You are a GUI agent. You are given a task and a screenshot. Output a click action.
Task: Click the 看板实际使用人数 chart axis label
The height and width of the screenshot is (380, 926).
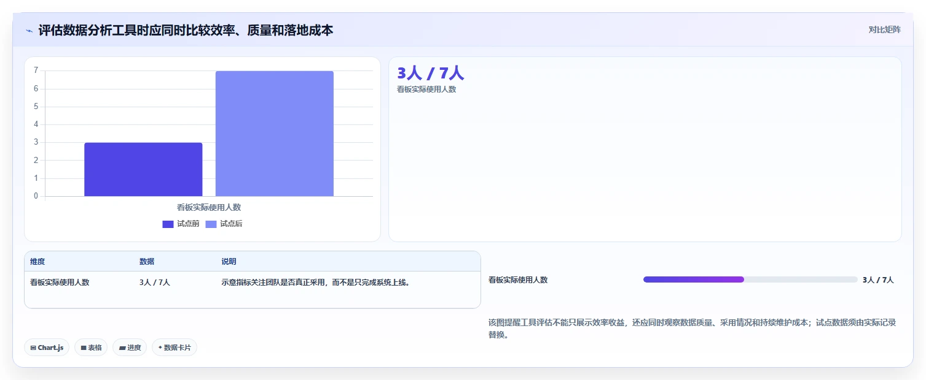209,208
